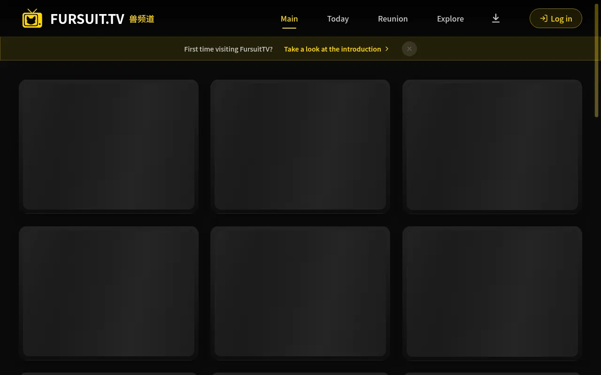Click the FURSUIT.TV site title
The image size is (601, 375).
point(87,19)
